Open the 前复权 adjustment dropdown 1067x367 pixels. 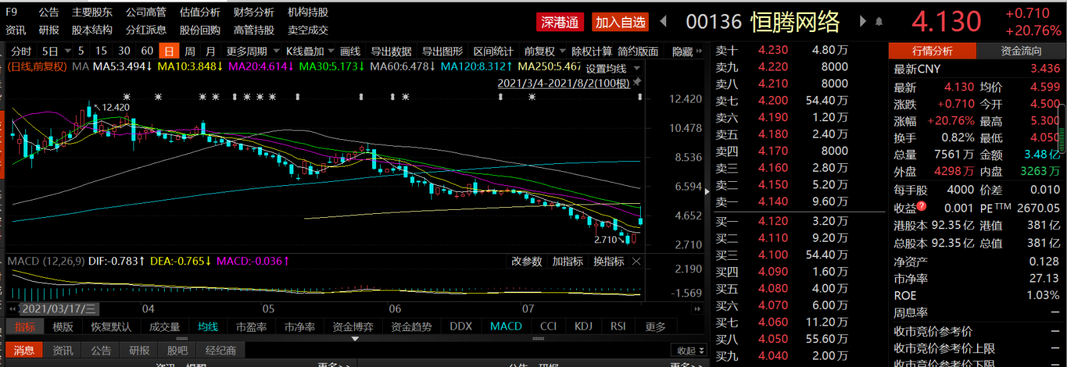562,51
